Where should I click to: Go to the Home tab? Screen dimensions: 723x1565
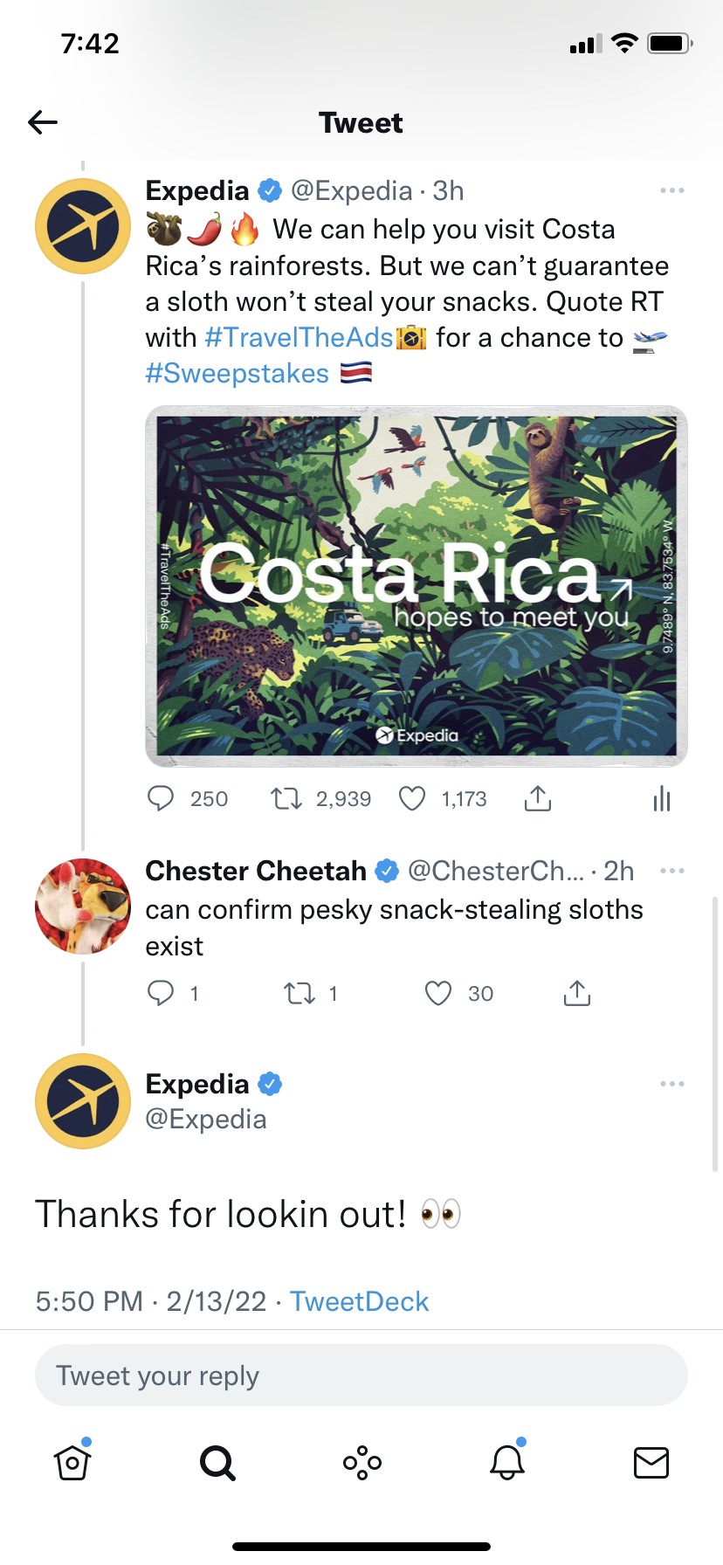(x=72, y=1462)
